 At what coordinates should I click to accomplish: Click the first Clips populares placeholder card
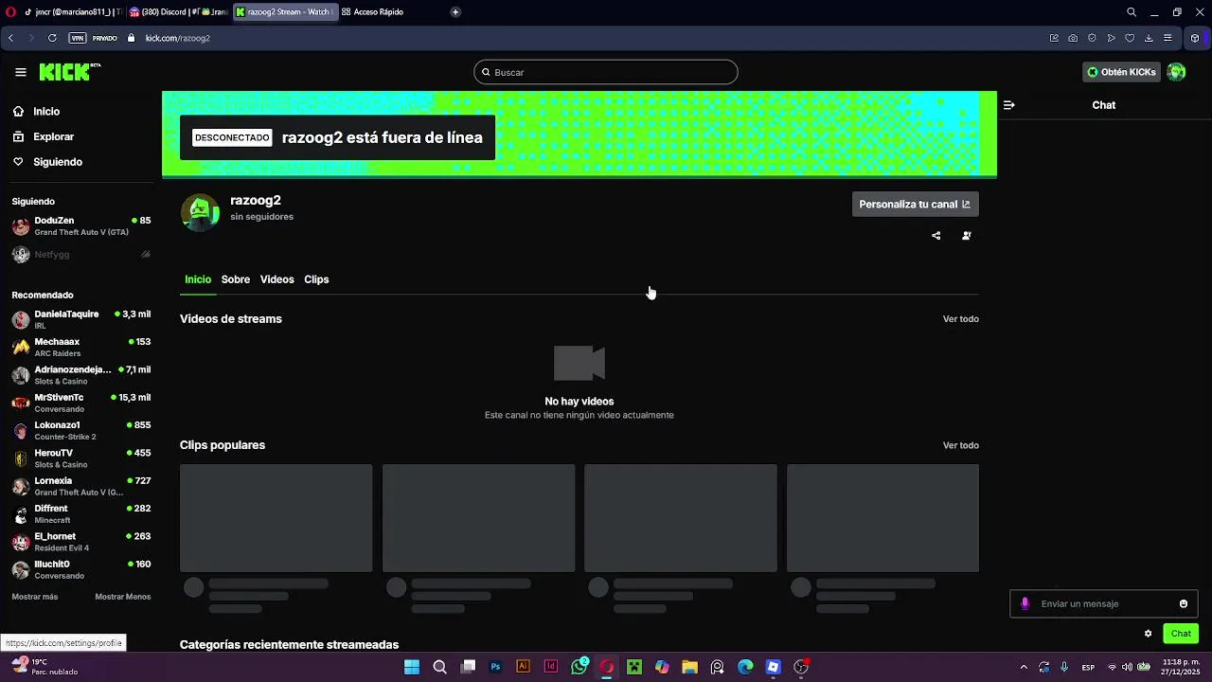[x=276, y=518]
